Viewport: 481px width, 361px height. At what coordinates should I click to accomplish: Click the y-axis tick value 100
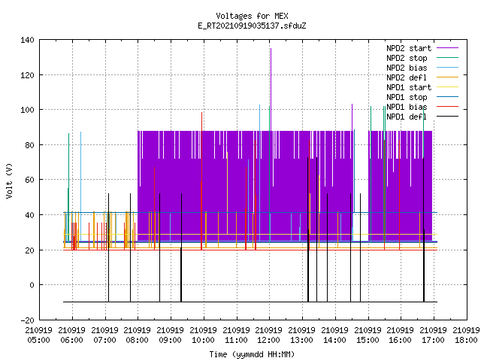click(27, 110)
